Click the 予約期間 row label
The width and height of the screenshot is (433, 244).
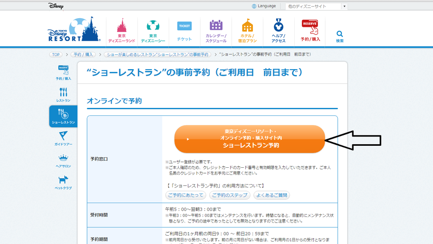[99, 239]
